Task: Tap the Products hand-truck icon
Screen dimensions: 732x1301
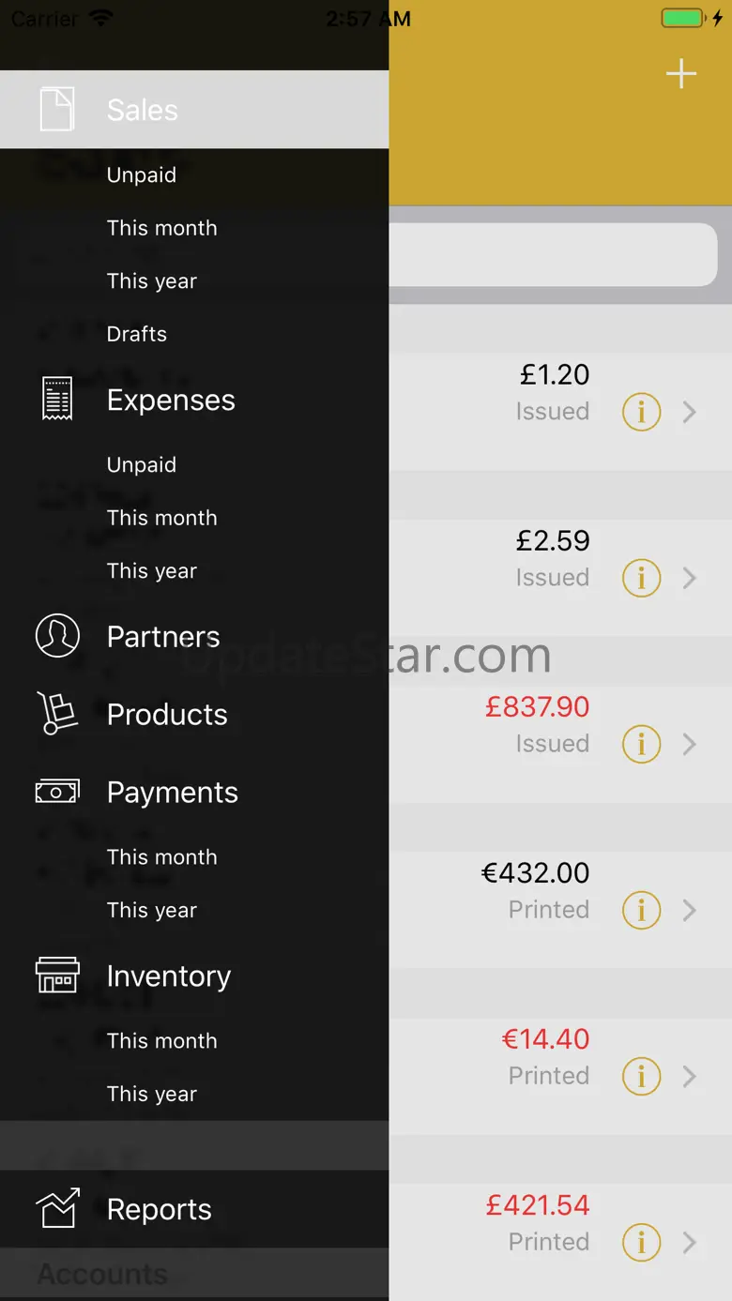Action: click(x=57, y=714)
